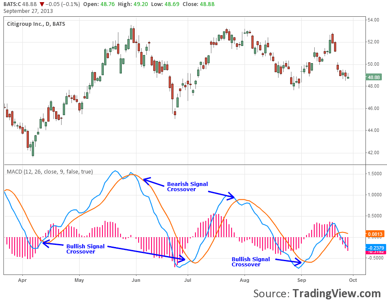
Task: Click the 1.5000 MACD axis label
Action: click(374, 174)
